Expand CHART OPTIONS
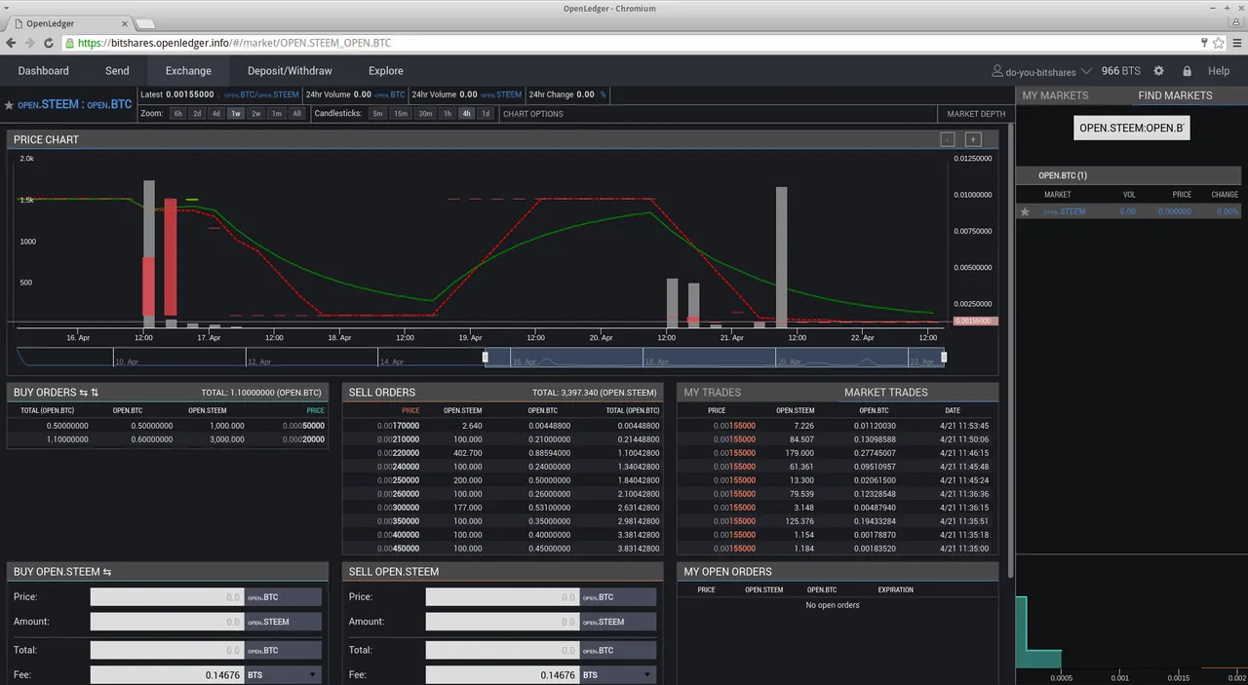 point(533,114)
